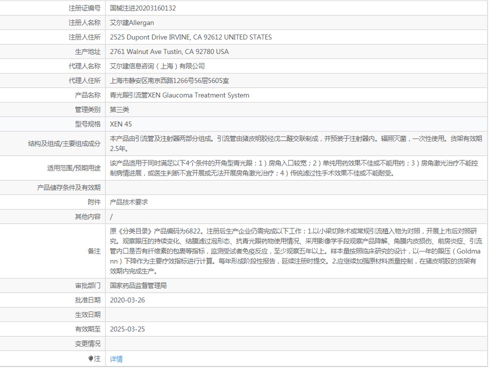
Task: Click the 注册证编号 label
Action: pyautogui.click(x=85, y=8)
